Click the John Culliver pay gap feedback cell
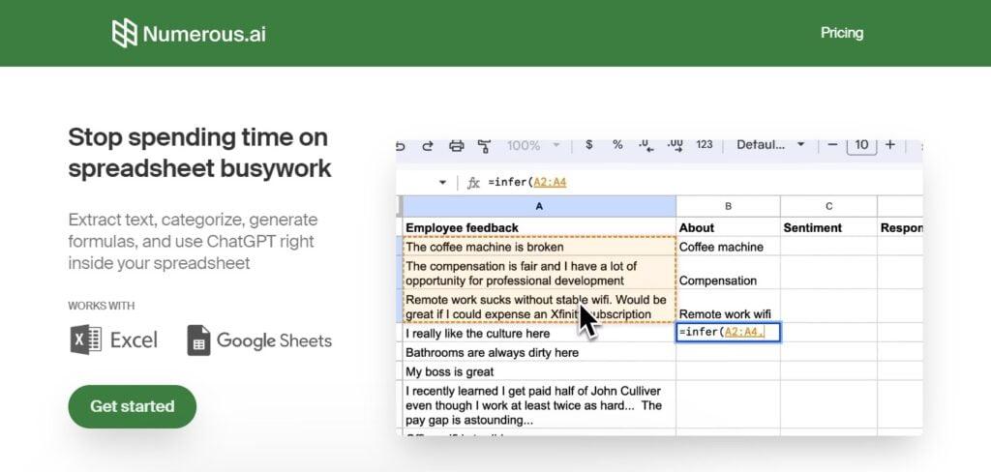The width and height of the screenshot is (991, 472). pos(539,405)
